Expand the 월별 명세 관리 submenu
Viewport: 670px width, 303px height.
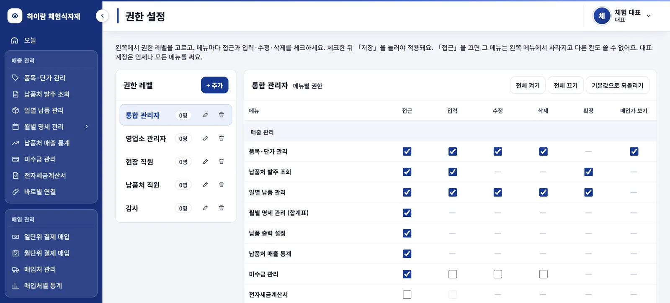pos(87,126)
